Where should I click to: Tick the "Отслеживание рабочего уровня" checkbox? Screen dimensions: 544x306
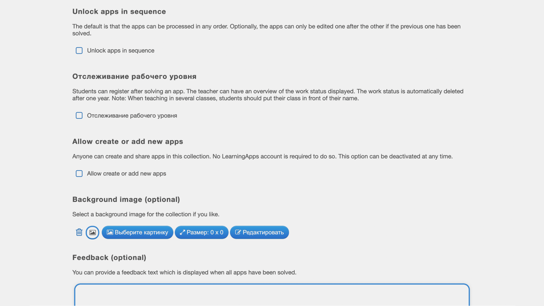click(79, 116)
